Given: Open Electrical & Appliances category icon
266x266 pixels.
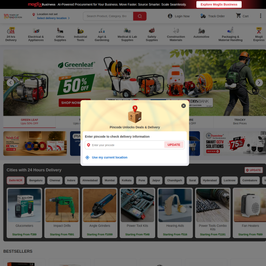Looking at the screenshot, I should click(36, 31).
